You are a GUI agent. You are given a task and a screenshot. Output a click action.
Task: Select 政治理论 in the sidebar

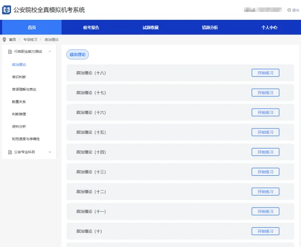(x=19, y=65)
